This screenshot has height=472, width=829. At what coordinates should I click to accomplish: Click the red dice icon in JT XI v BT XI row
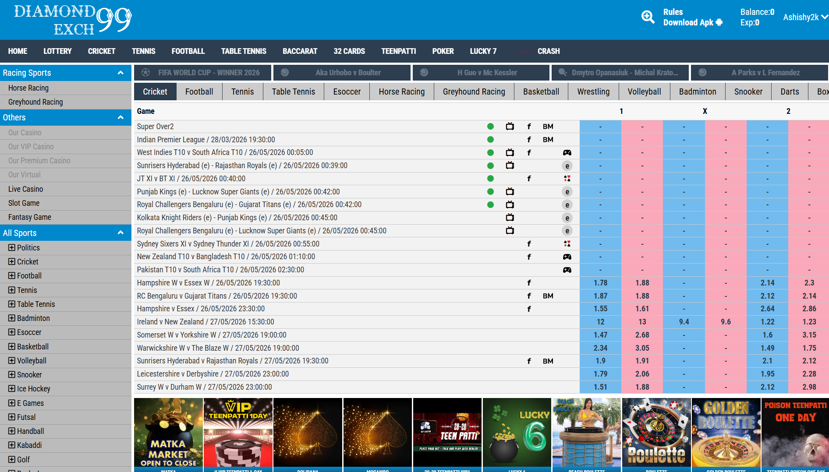point(567,179)
